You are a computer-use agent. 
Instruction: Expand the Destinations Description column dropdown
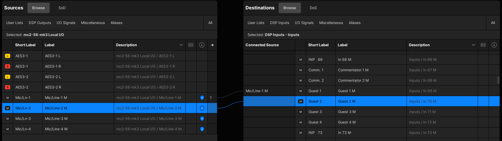(473, 45)
